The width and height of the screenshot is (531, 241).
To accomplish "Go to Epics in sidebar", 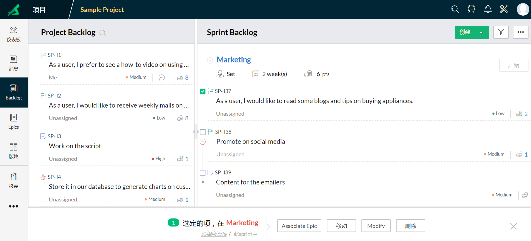I will click(14, 121).
